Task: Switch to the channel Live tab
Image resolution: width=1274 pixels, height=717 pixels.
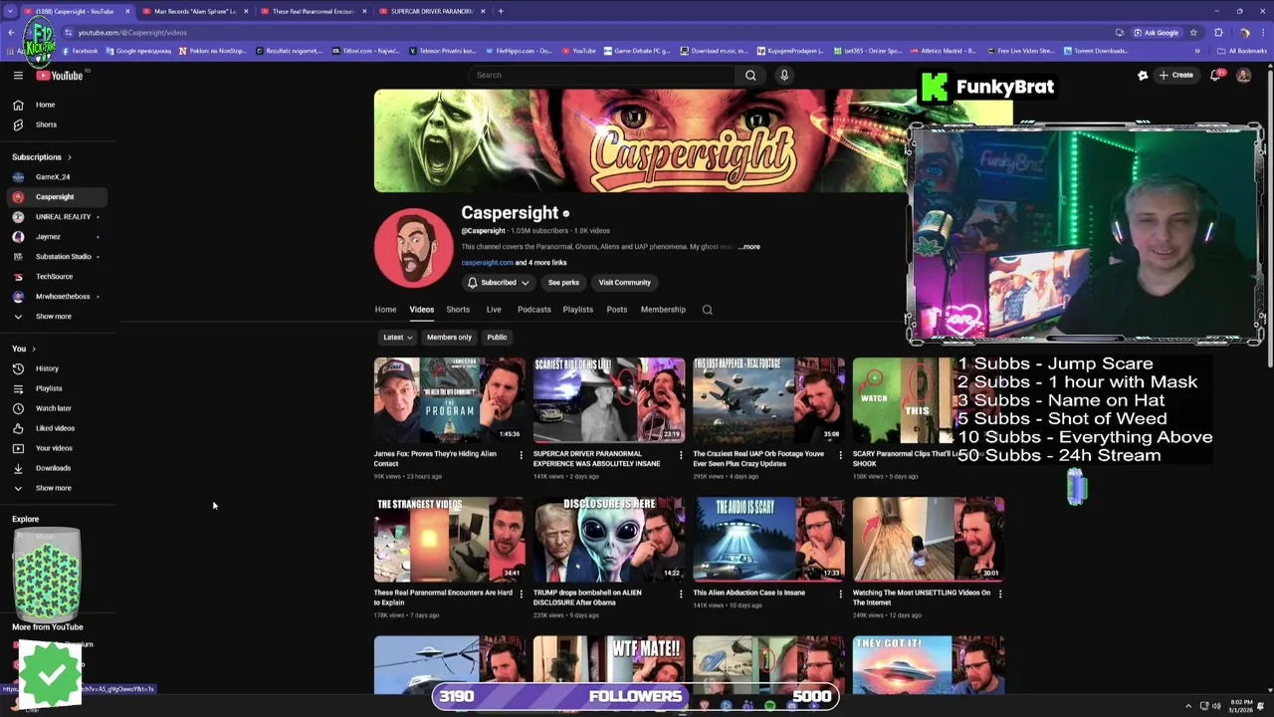Action: (x=494, y=310)
